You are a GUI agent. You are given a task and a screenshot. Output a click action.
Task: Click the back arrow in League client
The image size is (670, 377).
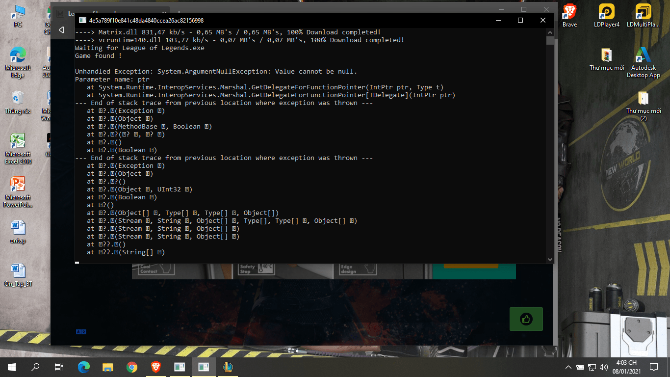tap(61, 30)
